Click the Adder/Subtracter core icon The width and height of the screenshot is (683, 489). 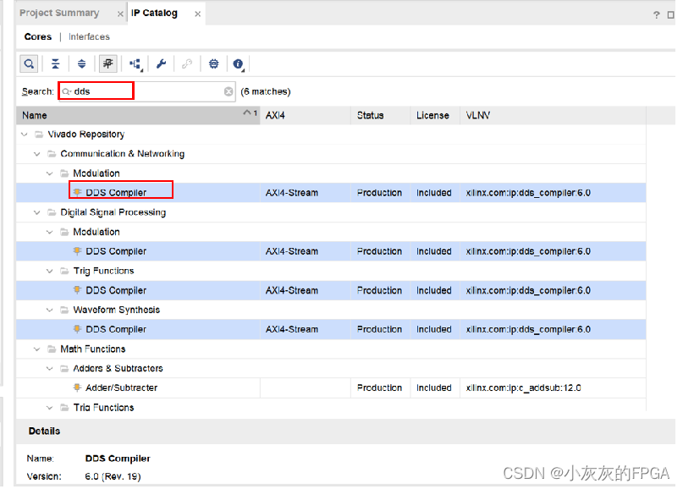pos(78,387)
